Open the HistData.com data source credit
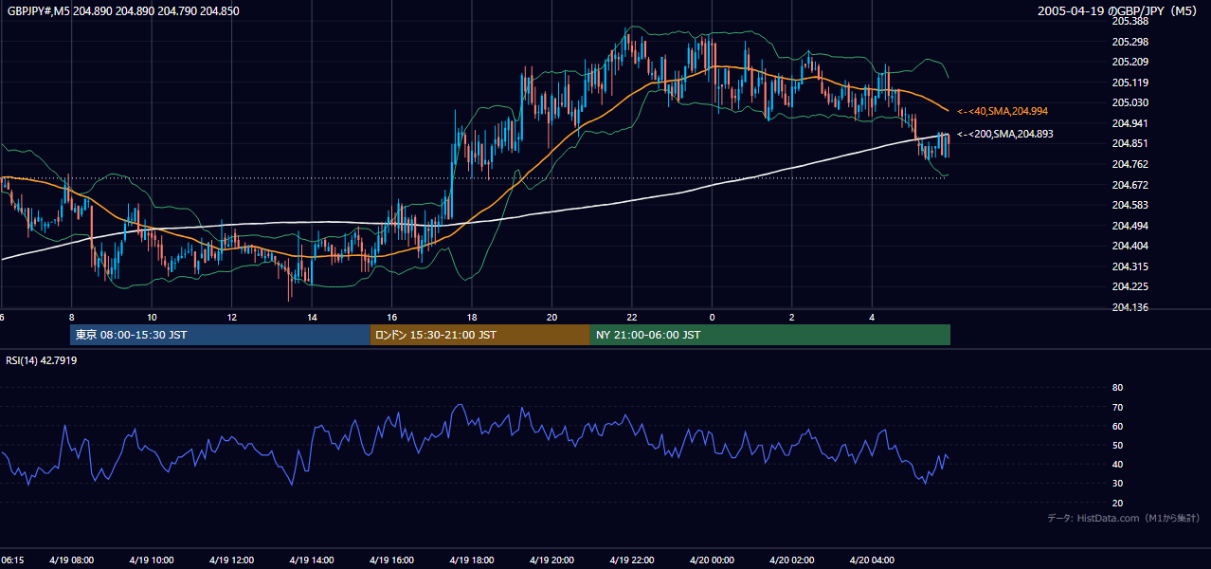This screenshot has height=569, width=1211. 1124,518
